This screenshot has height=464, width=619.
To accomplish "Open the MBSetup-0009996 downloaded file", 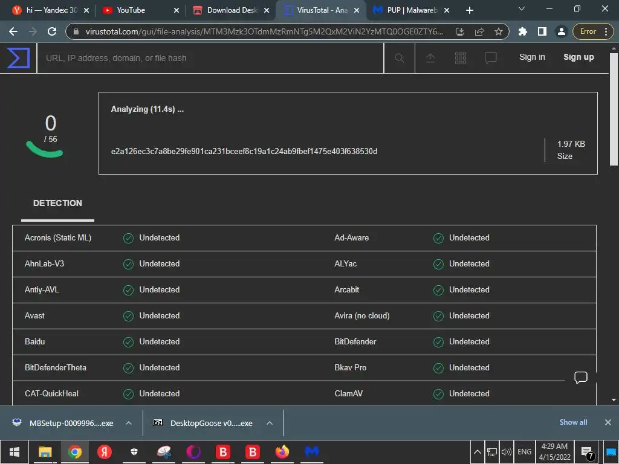I will coord(71,423).
